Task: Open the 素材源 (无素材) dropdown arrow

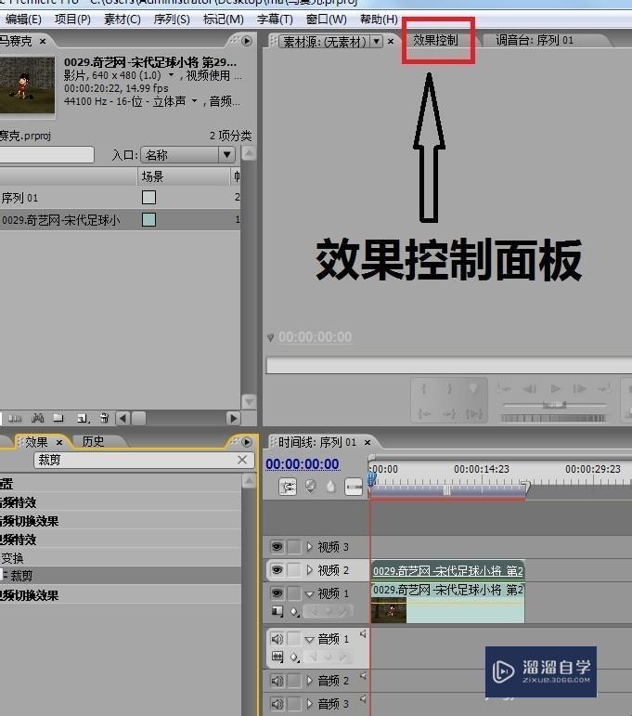Action: [376, 41]
